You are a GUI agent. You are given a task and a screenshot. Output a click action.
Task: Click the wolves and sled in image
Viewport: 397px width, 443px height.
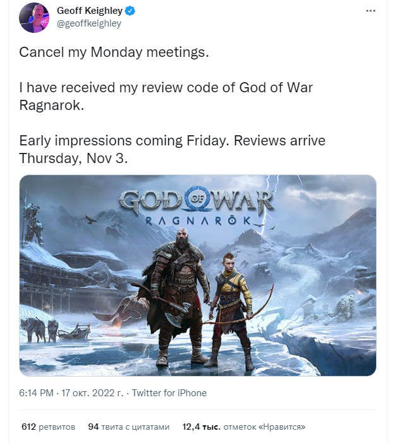point(56,330)
